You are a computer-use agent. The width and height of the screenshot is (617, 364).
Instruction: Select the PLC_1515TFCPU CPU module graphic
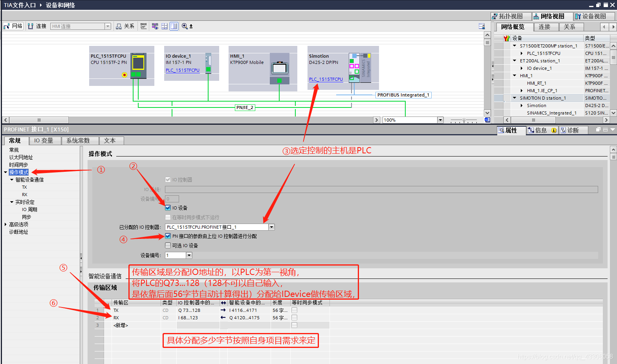click(138, 66)
